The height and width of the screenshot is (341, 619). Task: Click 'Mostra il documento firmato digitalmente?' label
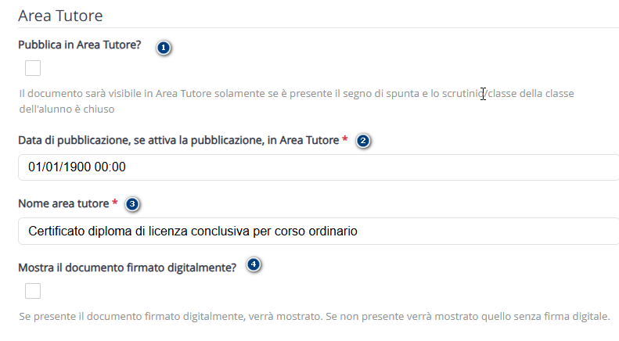(x=127, y=267)
